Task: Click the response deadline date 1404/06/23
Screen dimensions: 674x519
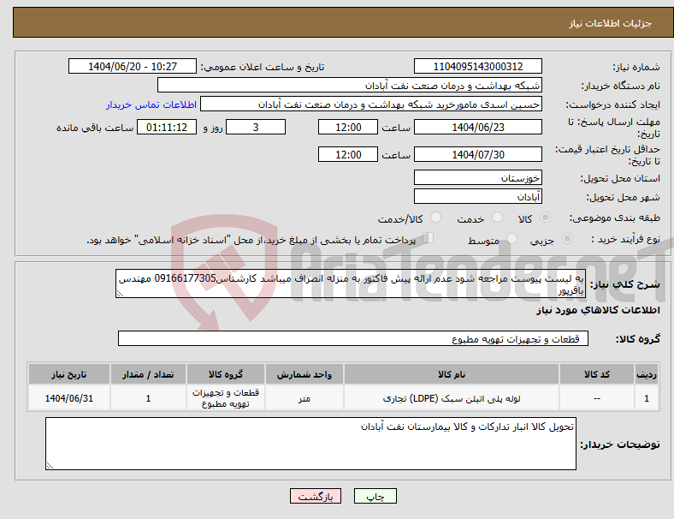Action: coord(477,127)
